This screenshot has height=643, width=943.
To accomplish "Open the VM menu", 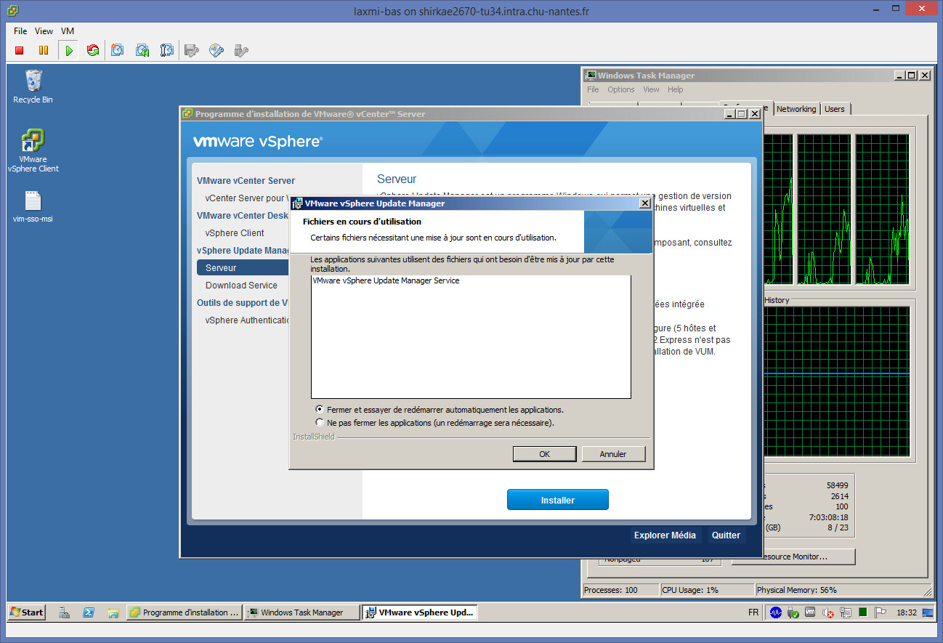I will tap(68, 31).
